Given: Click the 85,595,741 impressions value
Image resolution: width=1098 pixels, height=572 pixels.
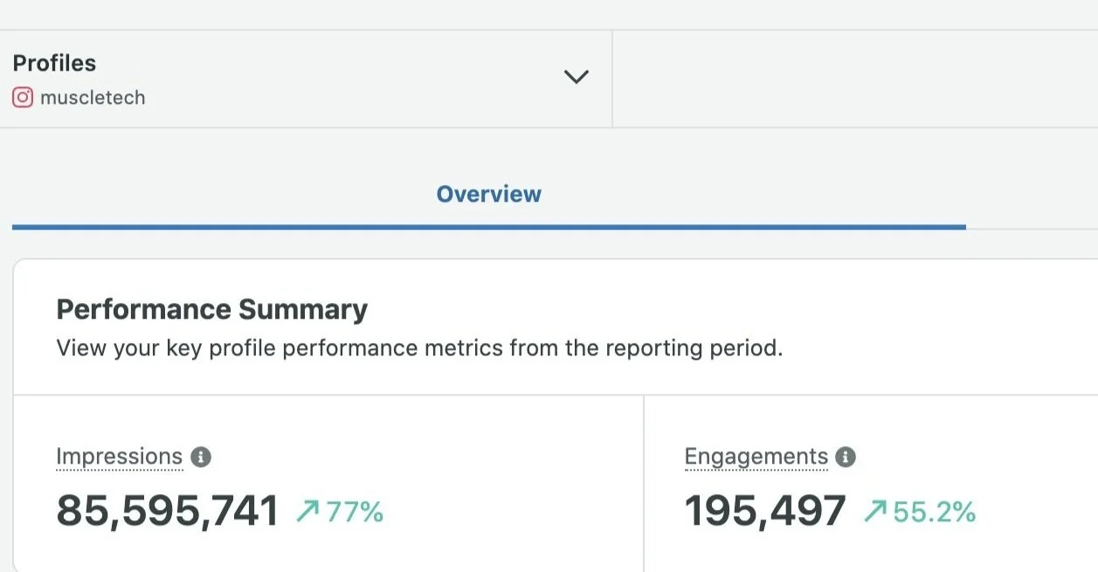Looking at the screenshot, I should (x=168, y=511).
